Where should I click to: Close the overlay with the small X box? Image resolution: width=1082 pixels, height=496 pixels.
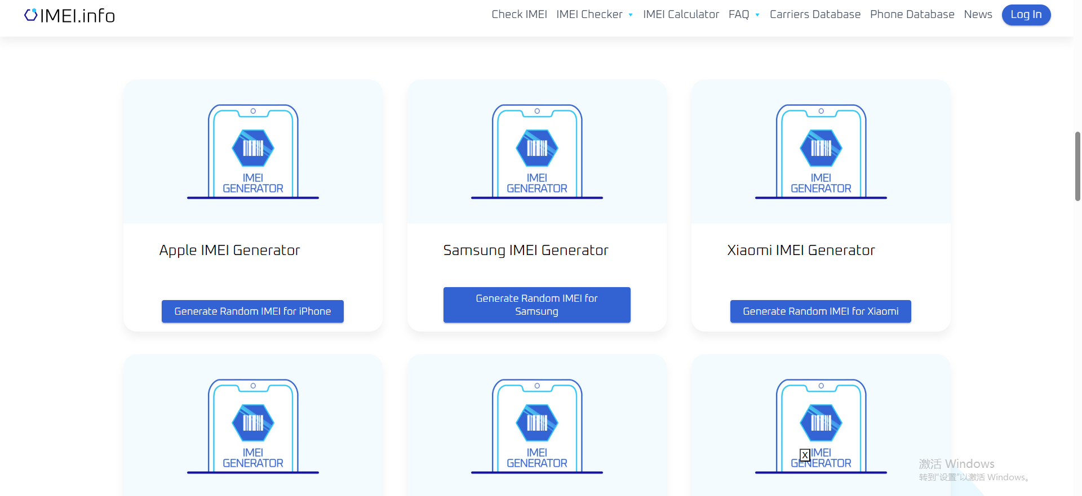[x=805, y=455]
